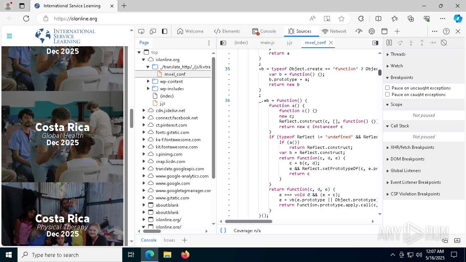Click the Step icon in debugger
Image resolution: width=466 pixels, height=262 pixels.
[x=433, y=43]
